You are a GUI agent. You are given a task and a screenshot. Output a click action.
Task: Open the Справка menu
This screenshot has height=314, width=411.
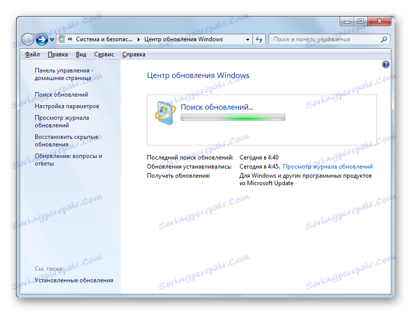tap(134, 54)
